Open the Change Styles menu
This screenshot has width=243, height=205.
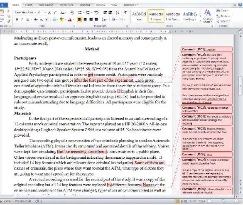pos(208,16)
